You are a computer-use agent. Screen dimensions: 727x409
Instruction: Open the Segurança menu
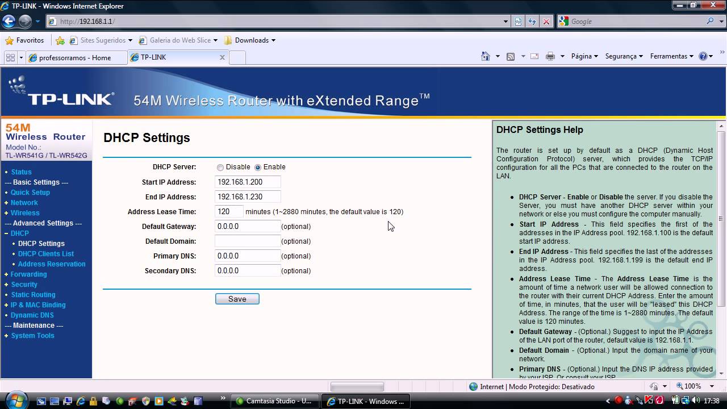coord(624,56)
